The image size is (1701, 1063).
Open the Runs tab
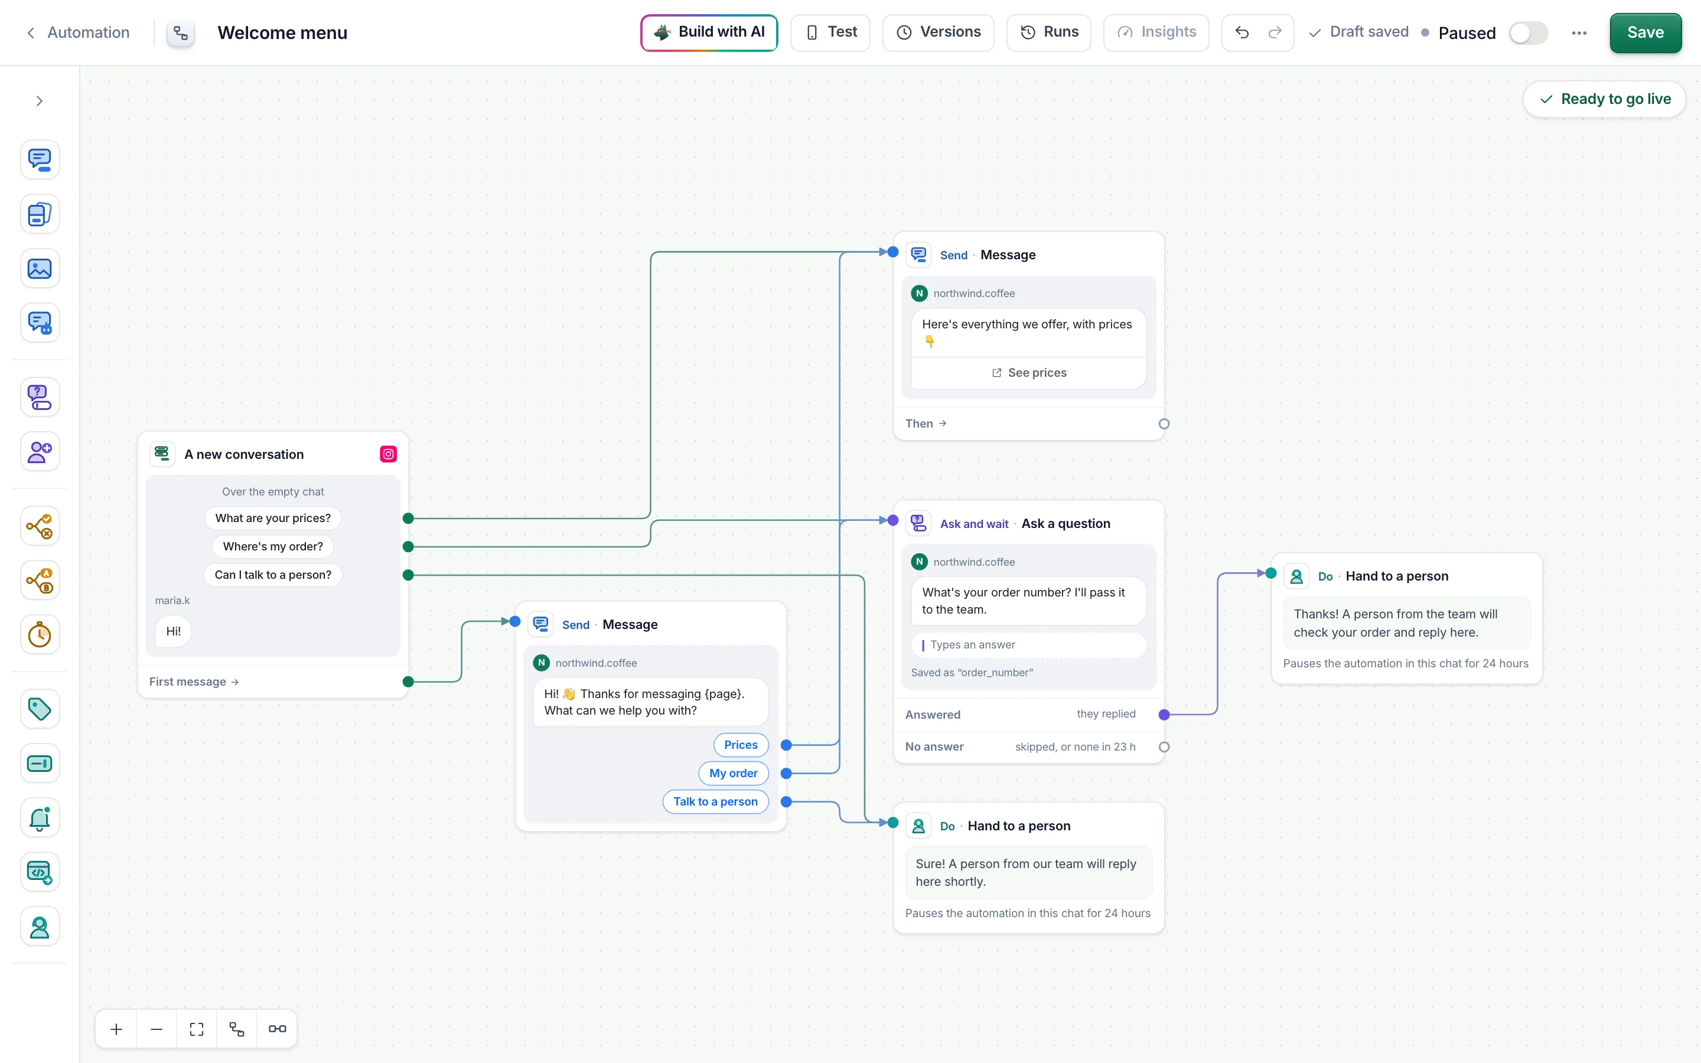coord(1049,32)
